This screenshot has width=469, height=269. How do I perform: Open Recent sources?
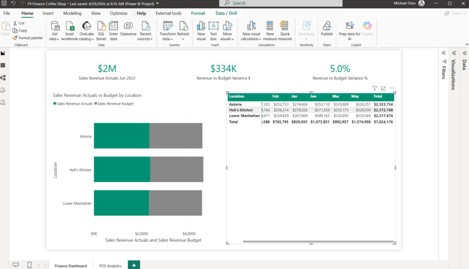click(145, 31)
